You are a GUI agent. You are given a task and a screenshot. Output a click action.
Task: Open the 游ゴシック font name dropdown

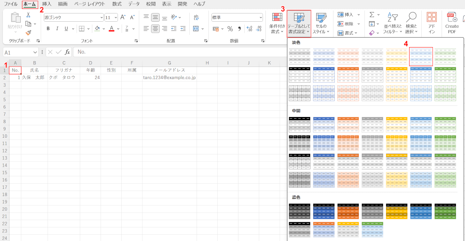[x=102, y=18]
